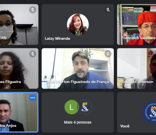Select the masked participant's video tile
Screen dimensions: 156x135
(19, 25)
